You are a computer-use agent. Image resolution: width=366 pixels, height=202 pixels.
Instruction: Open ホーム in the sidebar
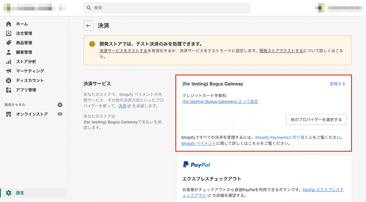tap(22, 24)
